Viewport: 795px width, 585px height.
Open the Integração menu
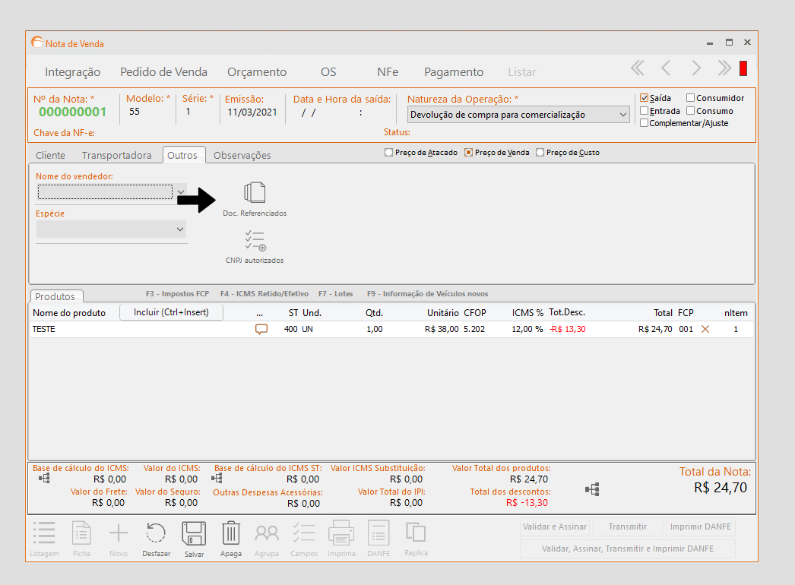point(72,72)
